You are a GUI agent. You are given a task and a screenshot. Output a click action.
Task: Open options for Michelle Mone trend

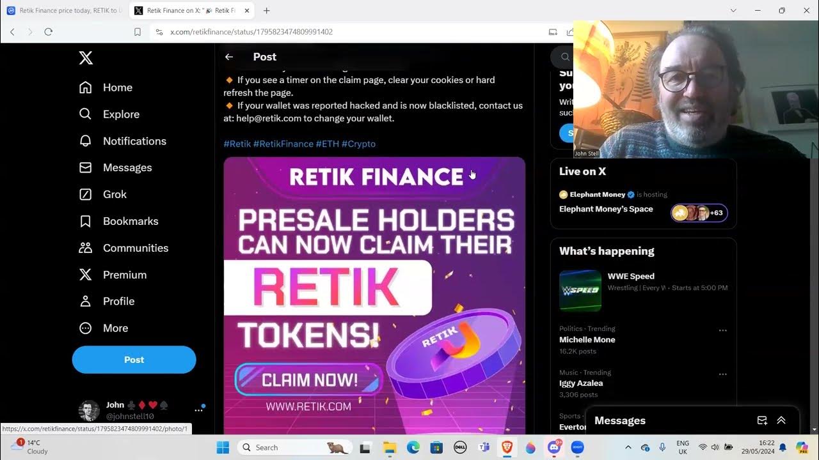(x=723, y=330)
